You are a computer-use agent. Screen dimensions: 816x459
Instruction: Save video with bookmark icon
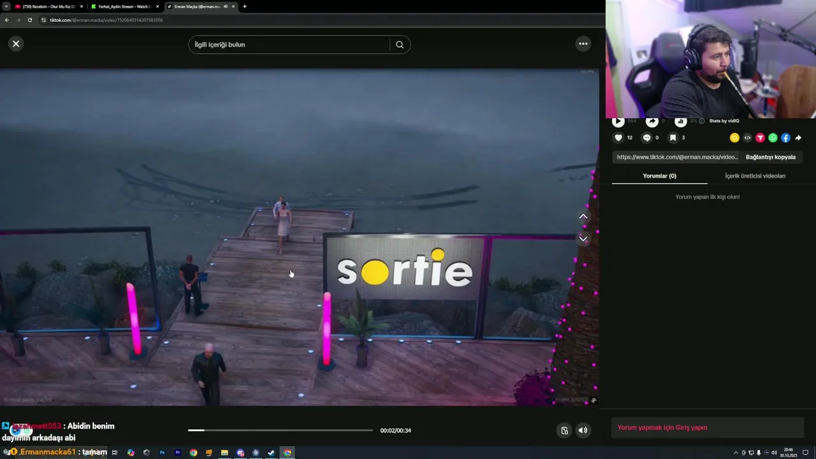(x=673, y=138)
